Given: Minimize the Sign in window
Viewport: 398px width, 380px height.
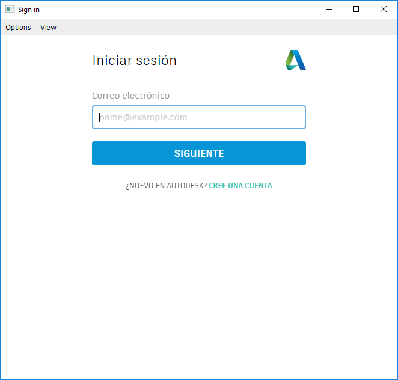Looking at the screenshot, I should (329, 9).
